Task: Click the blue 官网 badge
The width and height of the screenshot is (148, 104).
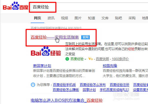Action: [x=85, y=37]
